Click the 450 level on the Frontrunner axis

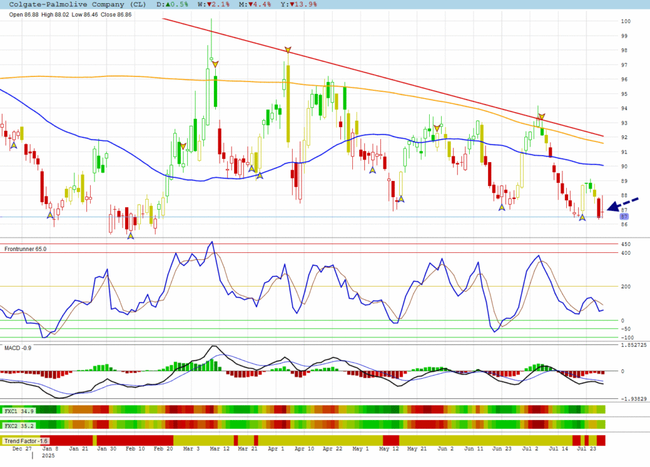[x=625, y=244]
